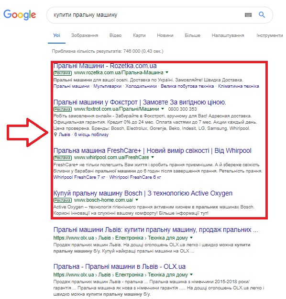Image resolution: width=286 pixels, height=299 pixels.
Task: Open the Більше menu
Action: pos(192,35)
